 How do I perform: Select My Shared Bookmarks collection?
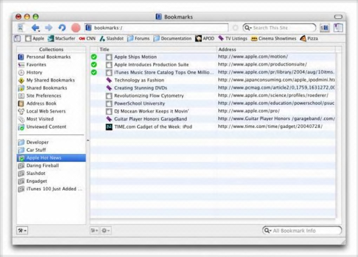51,80
